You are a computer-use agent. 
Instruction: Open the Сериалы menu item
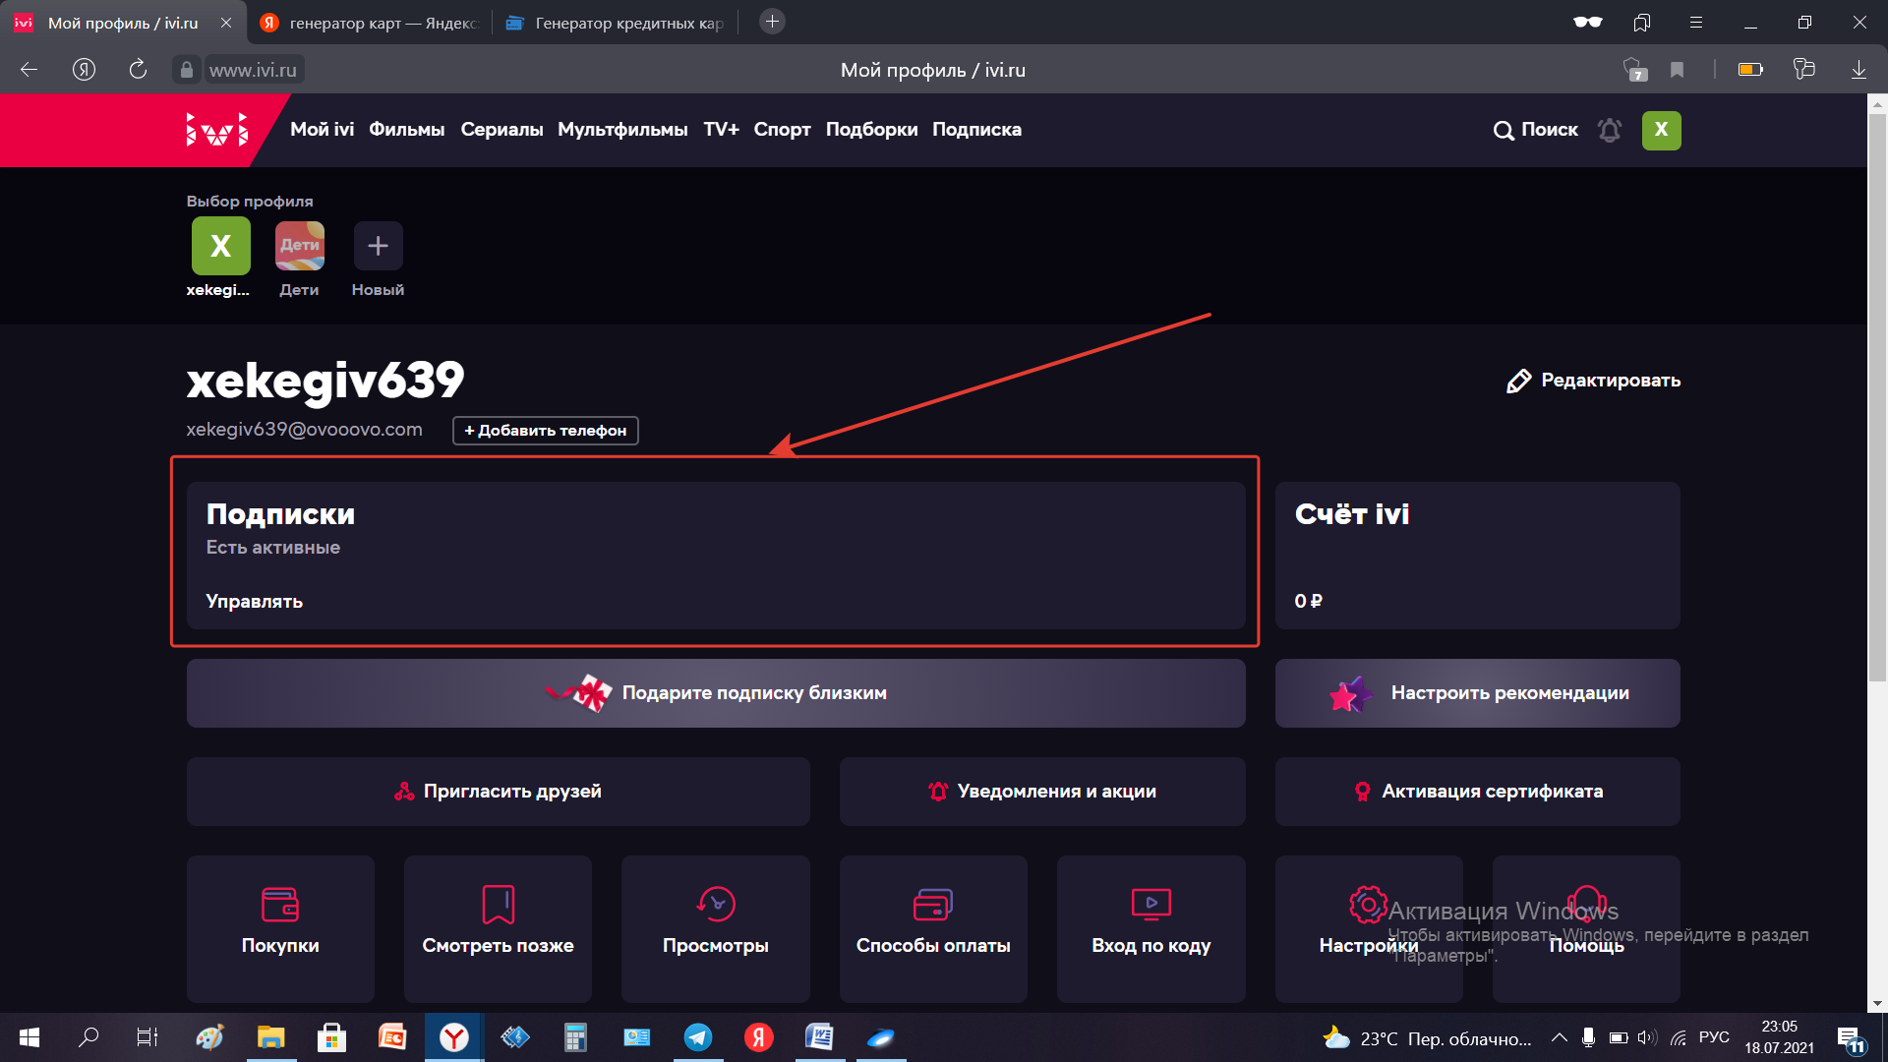pyautogui.click(x=501, y=130)
